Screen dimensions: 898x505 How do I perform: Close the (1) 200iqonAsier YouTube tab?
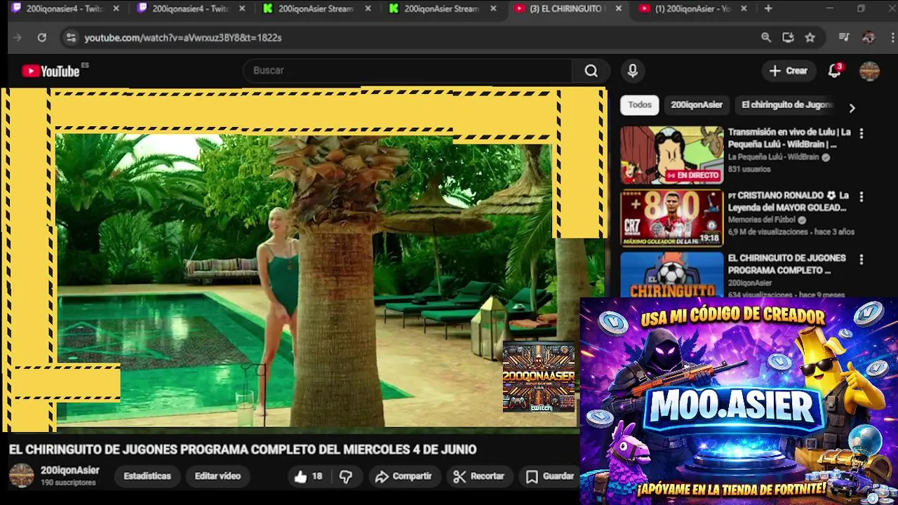pyautogui.click(x=744, y=8)
